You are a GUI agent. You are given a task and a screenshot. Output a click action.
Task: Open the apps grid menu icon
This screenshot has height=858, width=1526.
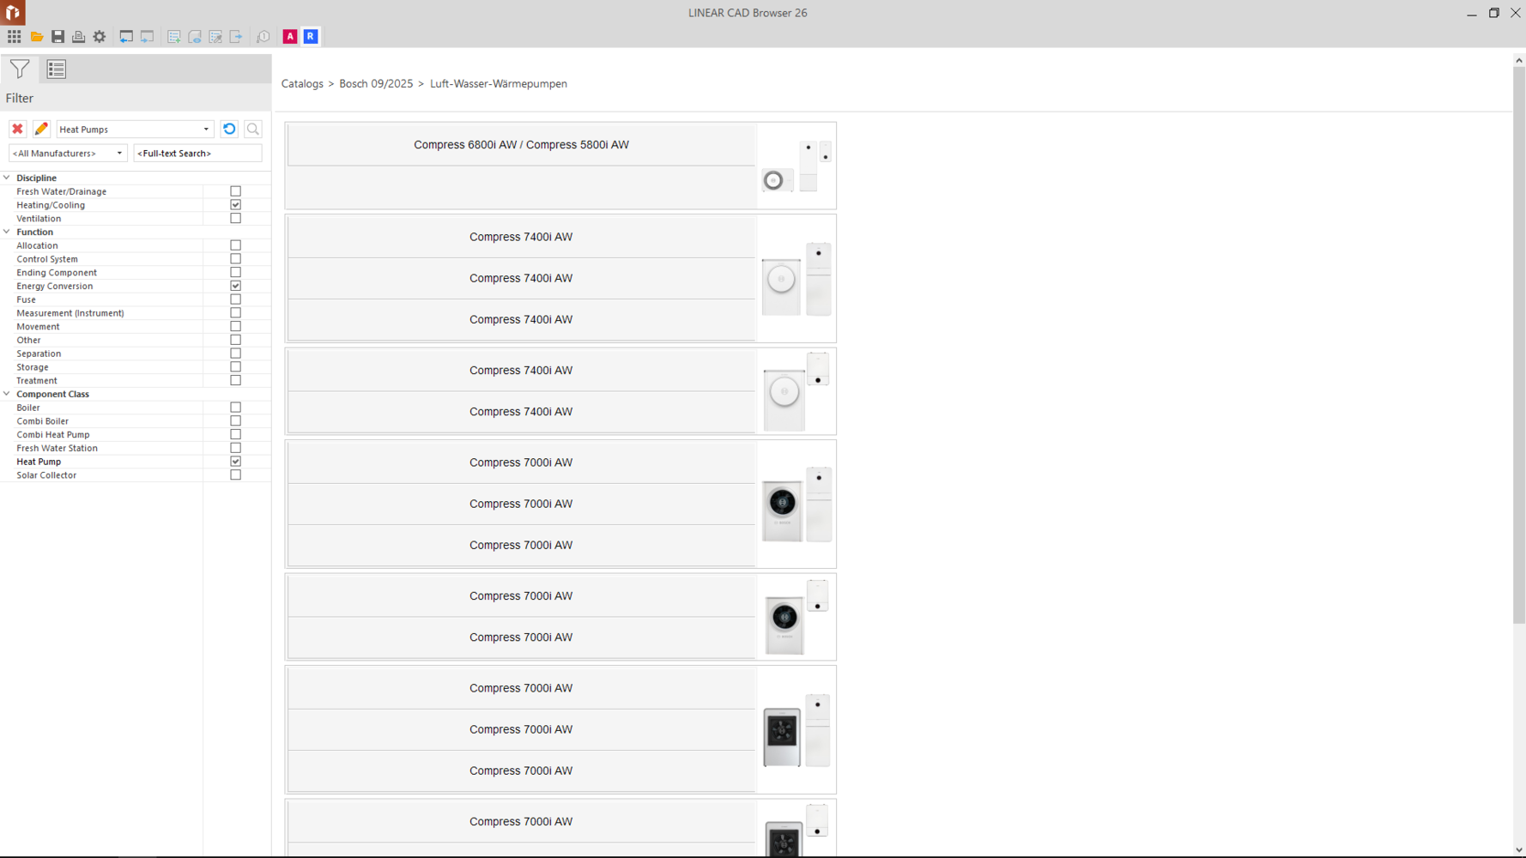[15, 37]
